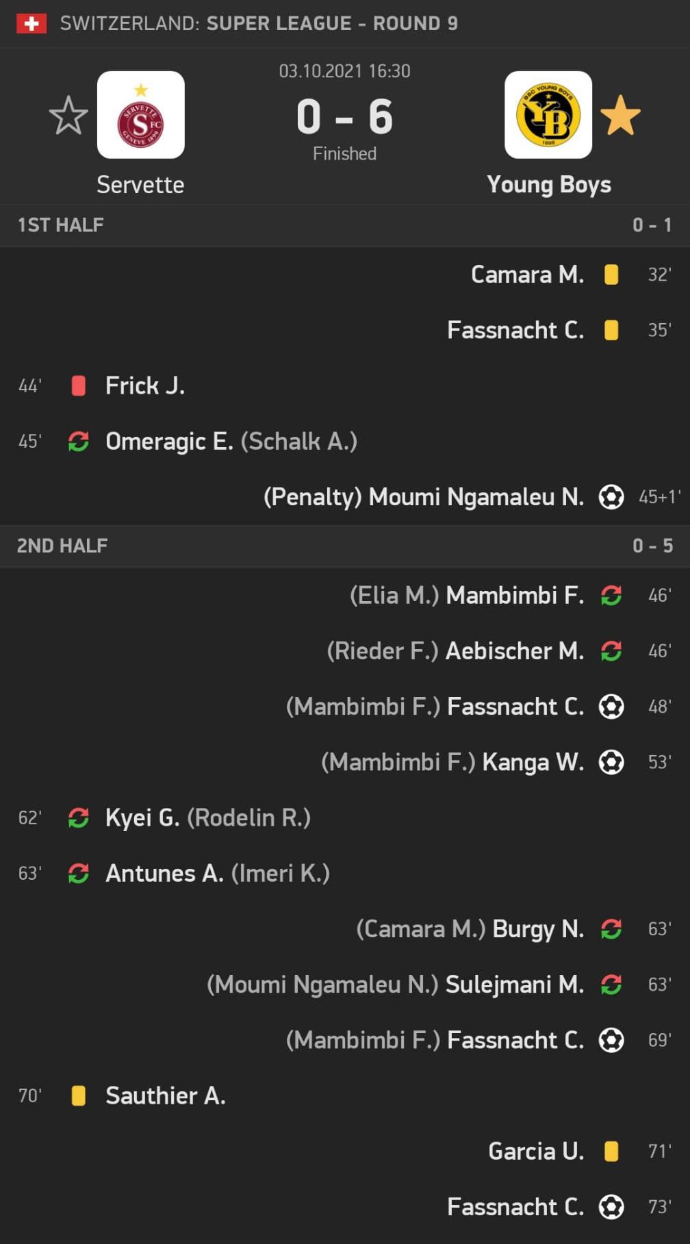Viewport: 690px width, 1244px height.
Task: Open player Moumi Ngamaleu N. penalty entry
Action: [x=476, y=497]
